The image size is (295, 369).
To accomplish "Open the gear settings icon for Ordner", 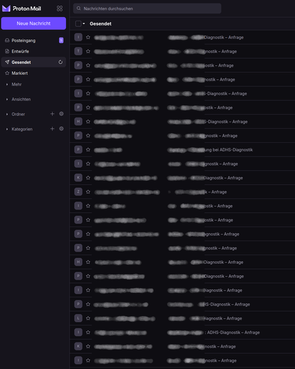I will (61, 114).
